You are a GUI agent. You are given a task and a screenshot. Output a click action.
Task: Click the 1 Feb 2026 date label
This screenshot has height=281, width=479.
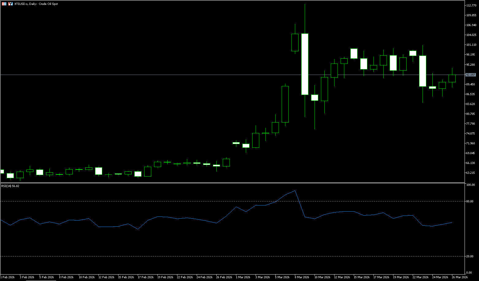7,277
